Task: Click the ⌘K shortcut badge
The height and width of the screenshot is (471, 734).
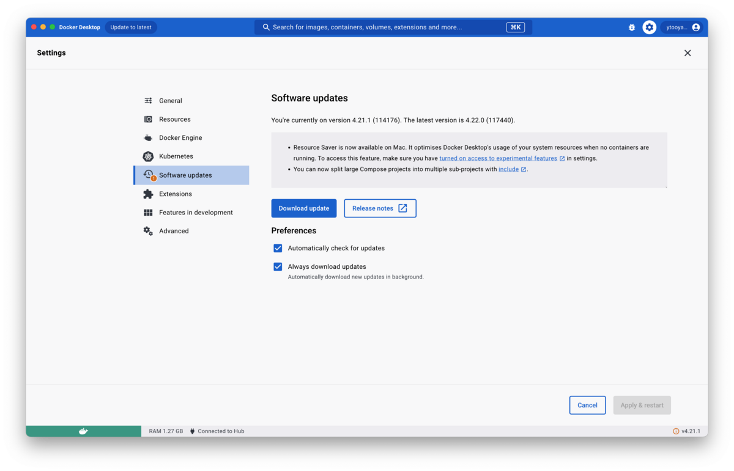Action: [516, 27]
